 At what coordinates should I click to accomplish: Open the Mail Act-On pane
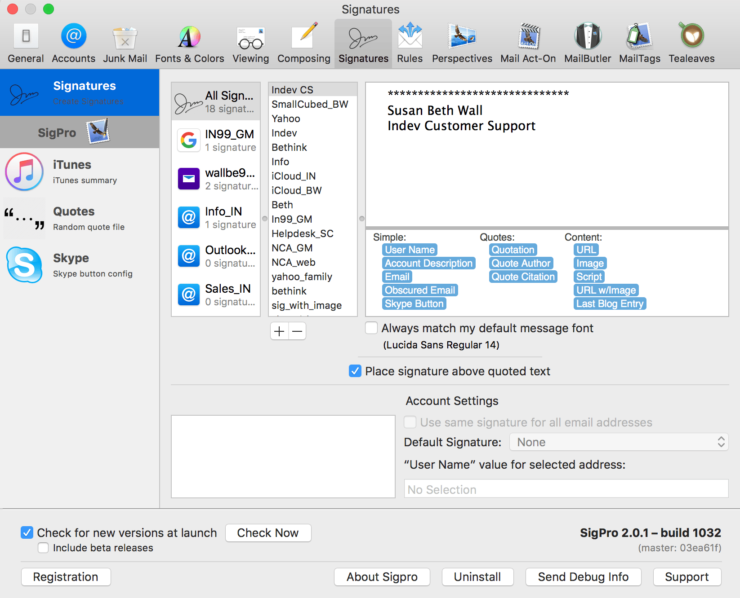click(x=528, y=44)
